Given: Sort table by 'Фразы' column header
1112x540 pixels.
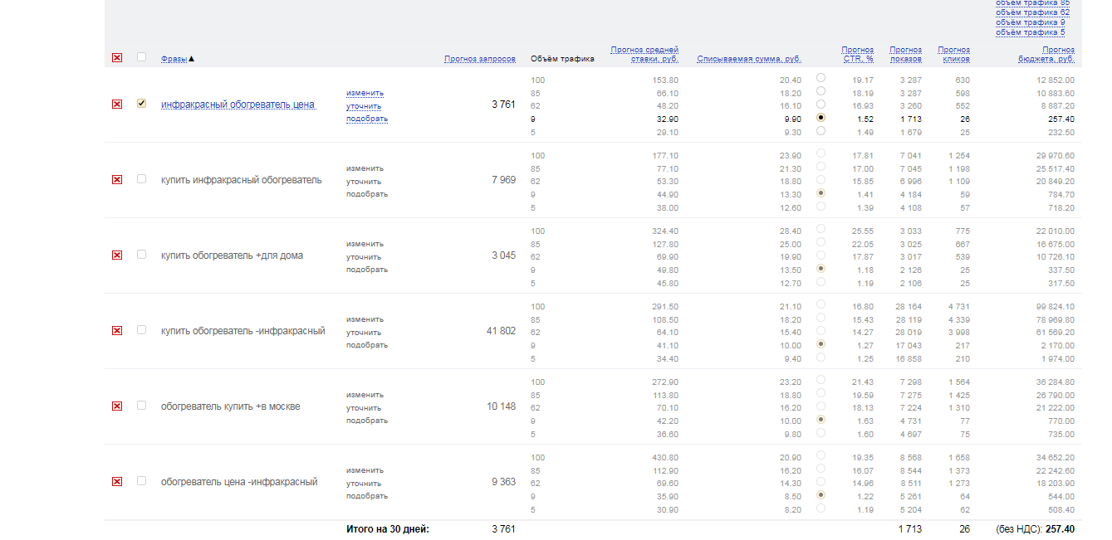Looking at the screenshot, I should (174, 59).
